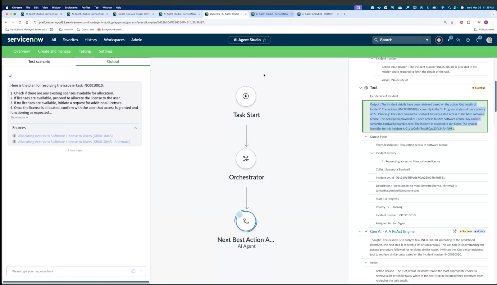Open KB0010045 Allocating Access source link
497x285 pixels.
tap(65, 136)
